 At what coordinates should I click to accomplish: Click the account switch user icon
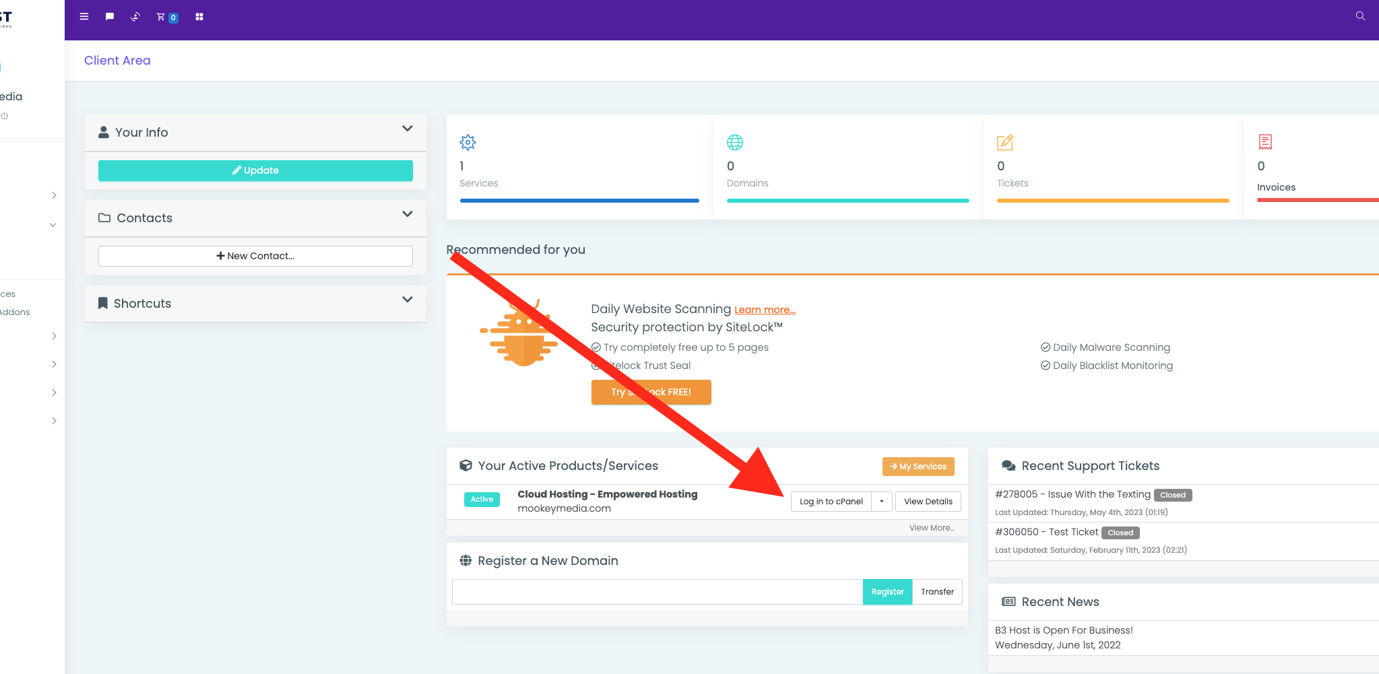135,17
